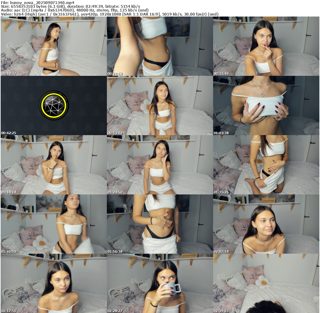Click the '1920x1080' resolution text
320x313 pixels.
(x=110, y=14)
